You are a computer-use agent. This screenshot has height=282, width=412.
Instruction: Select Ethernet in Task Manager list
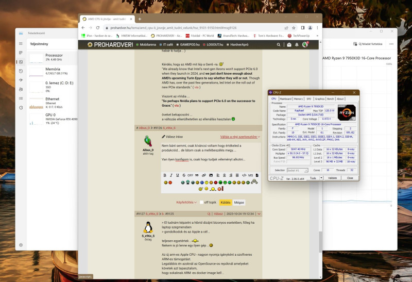pyautogui.click(x=53, y=103)
